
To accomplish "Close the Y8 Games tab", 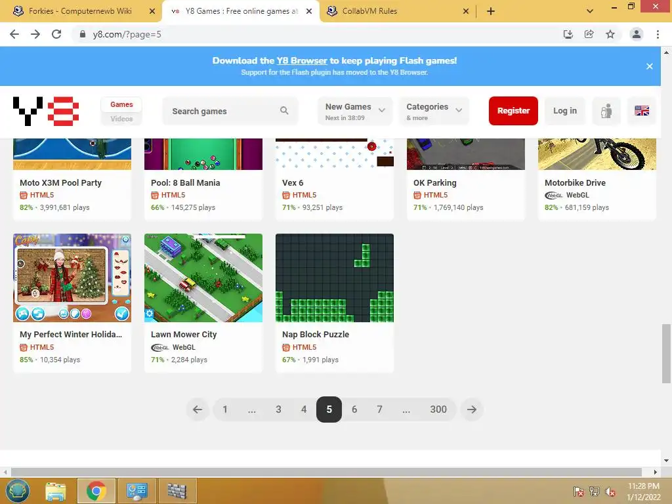I will click(309, 11).
